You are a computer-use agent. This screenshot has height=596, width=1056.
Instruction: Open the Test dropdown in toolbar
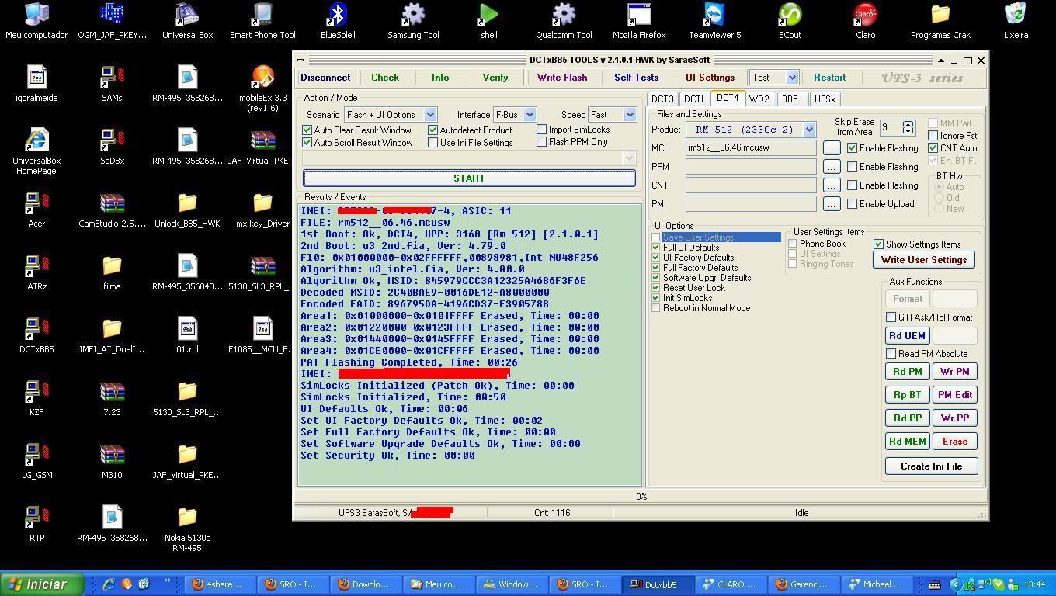pyautogui.click(x=792, y=78)
